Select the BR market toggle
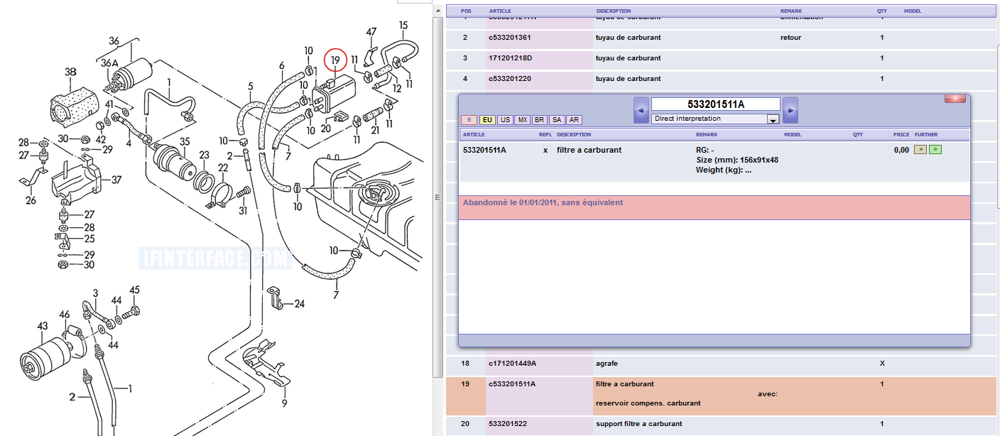Viewport: 1000px width, 436px height. tap(540, 120)
